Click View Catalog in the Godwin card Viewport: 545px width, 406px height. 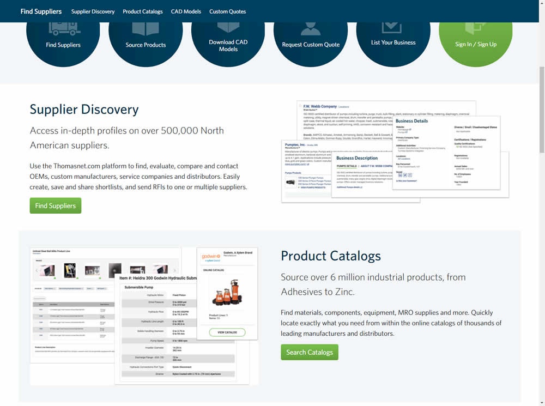click(x=227, y=332)
